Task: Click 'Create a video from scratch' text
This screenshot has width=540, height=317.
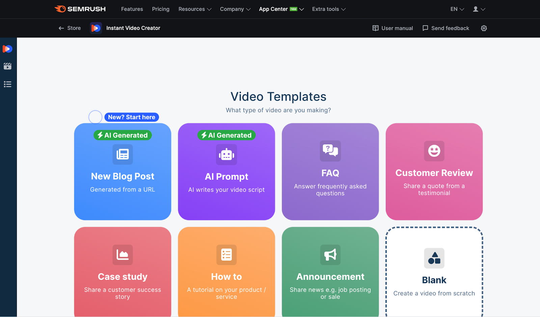Action: point(434,293)
